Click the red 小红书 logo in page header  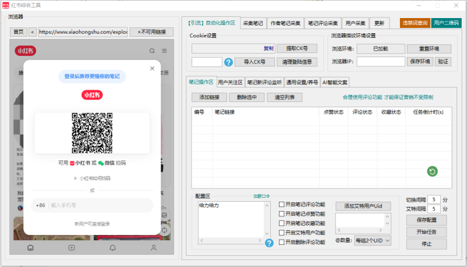pyautogui.click(x=26, y=51)
